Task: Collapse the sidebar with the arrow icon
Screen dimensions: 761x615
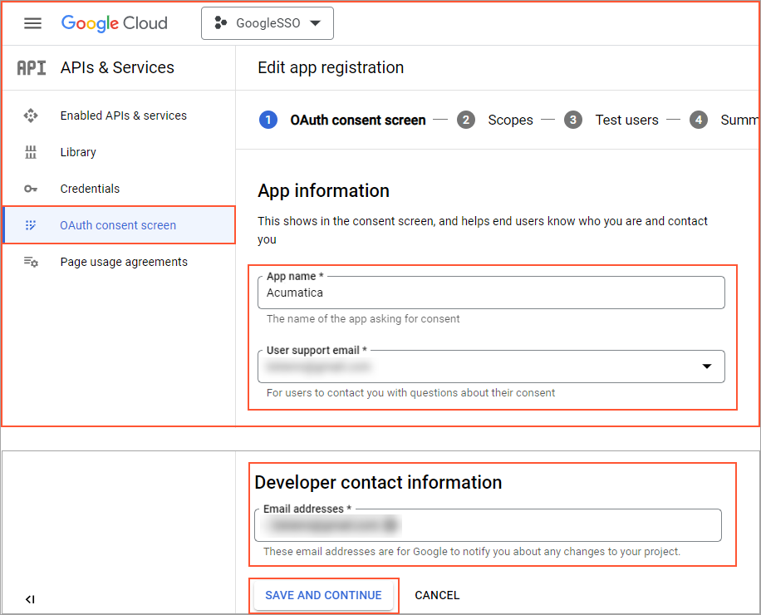Action: [30, 598]
